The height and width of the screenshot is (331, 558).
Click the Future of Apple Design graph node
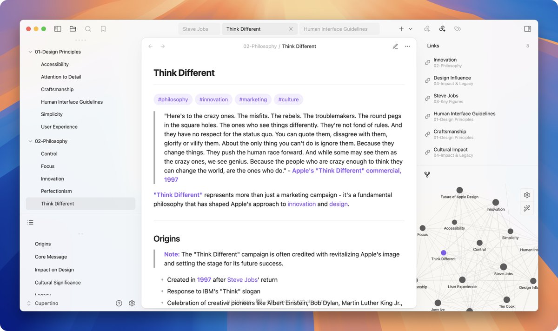point(459,190)
